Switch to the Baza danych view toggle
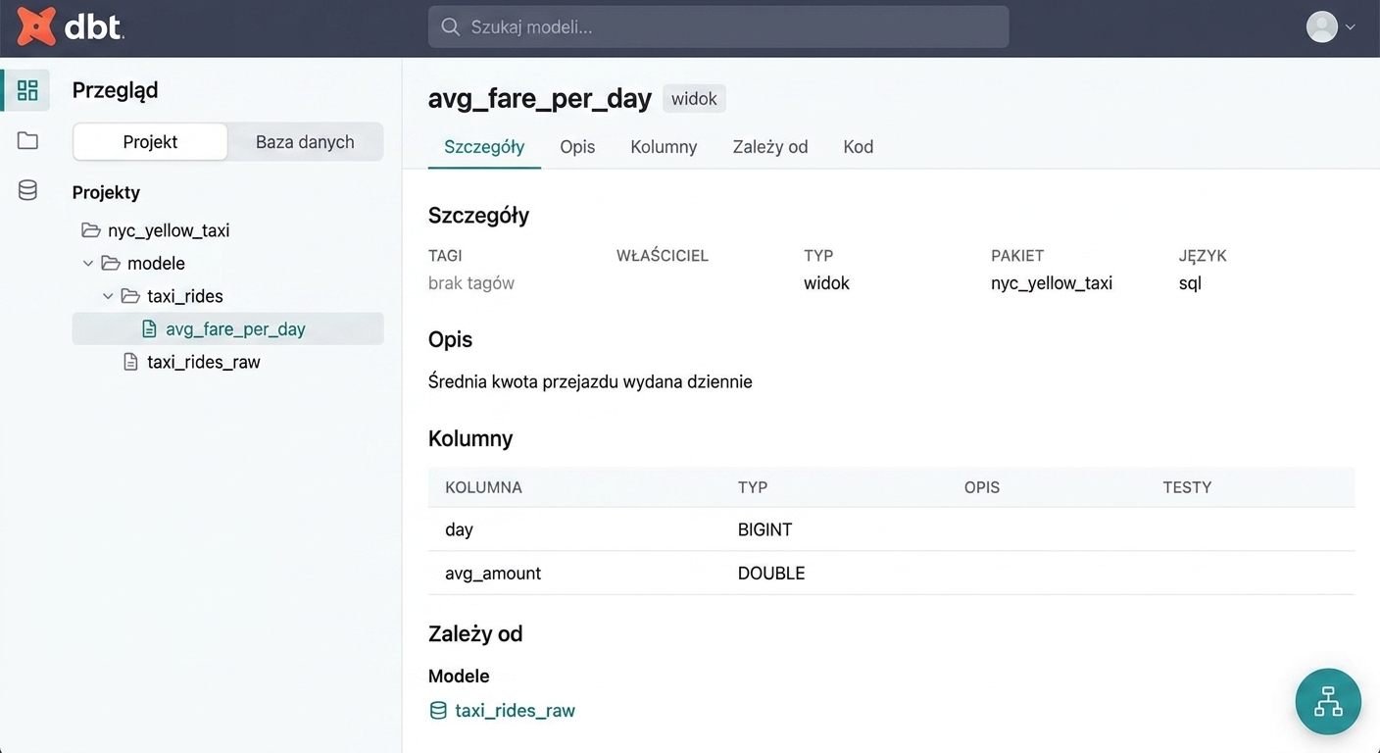 coord(305,142)
